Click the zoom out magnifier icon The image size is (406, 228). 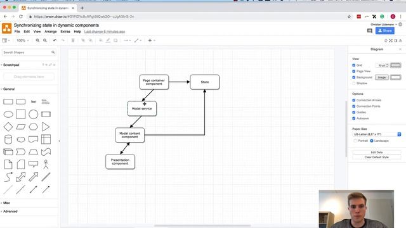[x=45, y=41]
